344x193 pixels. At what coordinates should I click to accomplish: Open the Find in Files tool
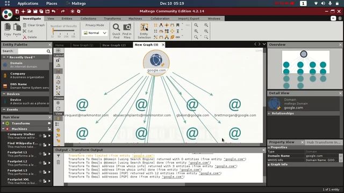point(127,31)
